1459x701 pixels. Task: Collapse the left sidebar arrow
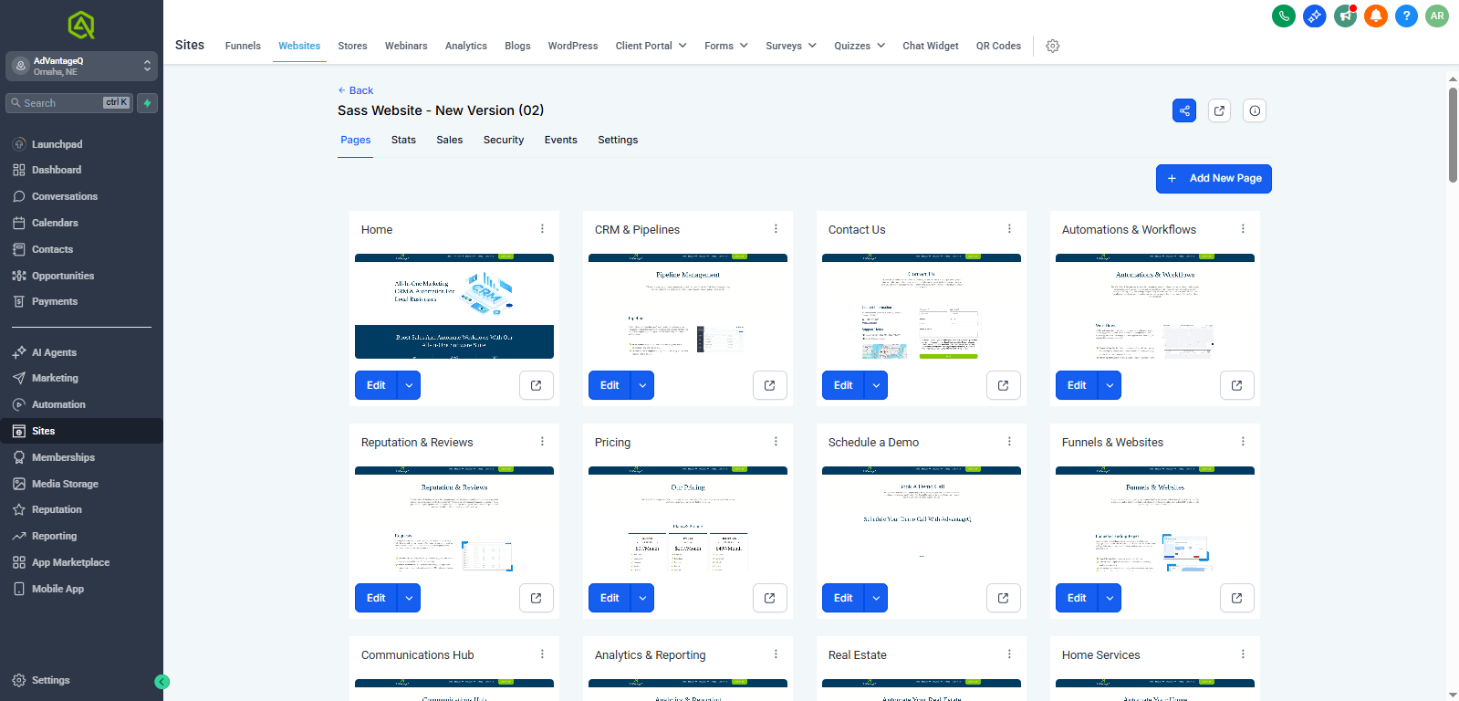pyautogui.click(x=162, y=682)
